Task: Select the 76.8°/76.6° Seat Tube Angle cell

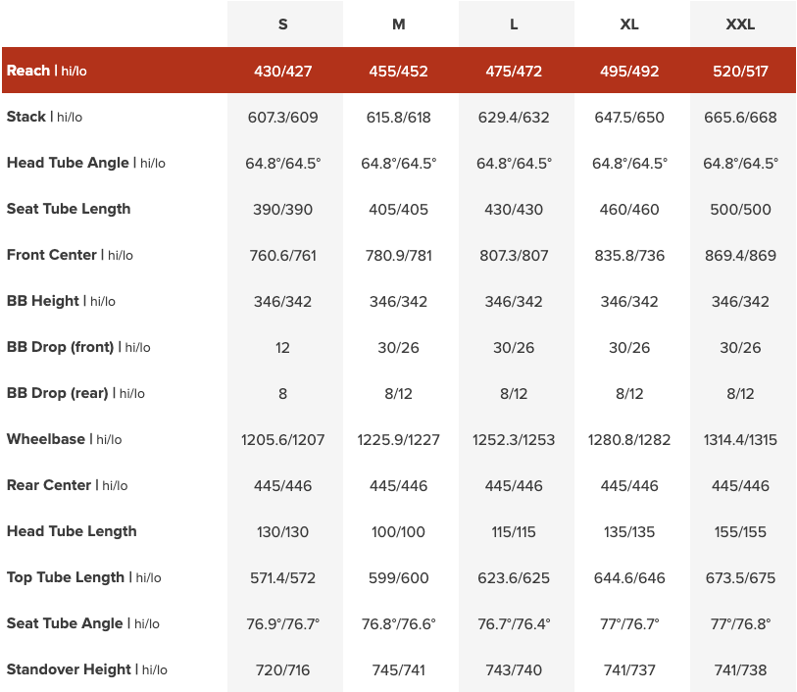Action: tap(398, 624)
